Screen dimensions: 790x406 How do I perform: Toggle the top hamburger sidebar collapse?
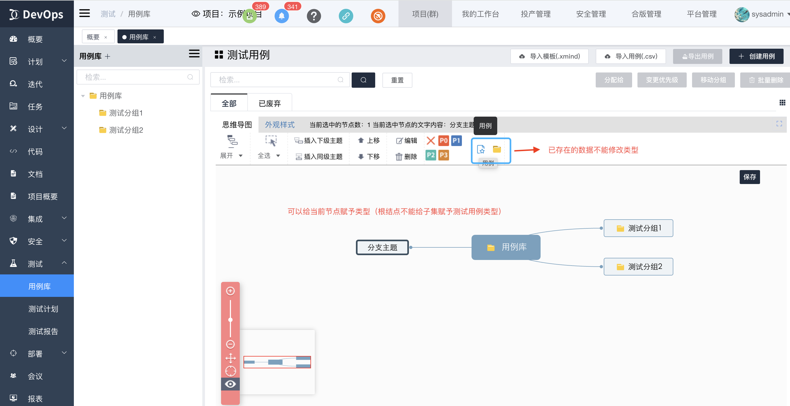84,13
